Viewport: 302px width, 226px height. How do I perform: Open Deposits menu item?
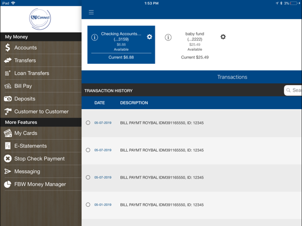point(41,99)
